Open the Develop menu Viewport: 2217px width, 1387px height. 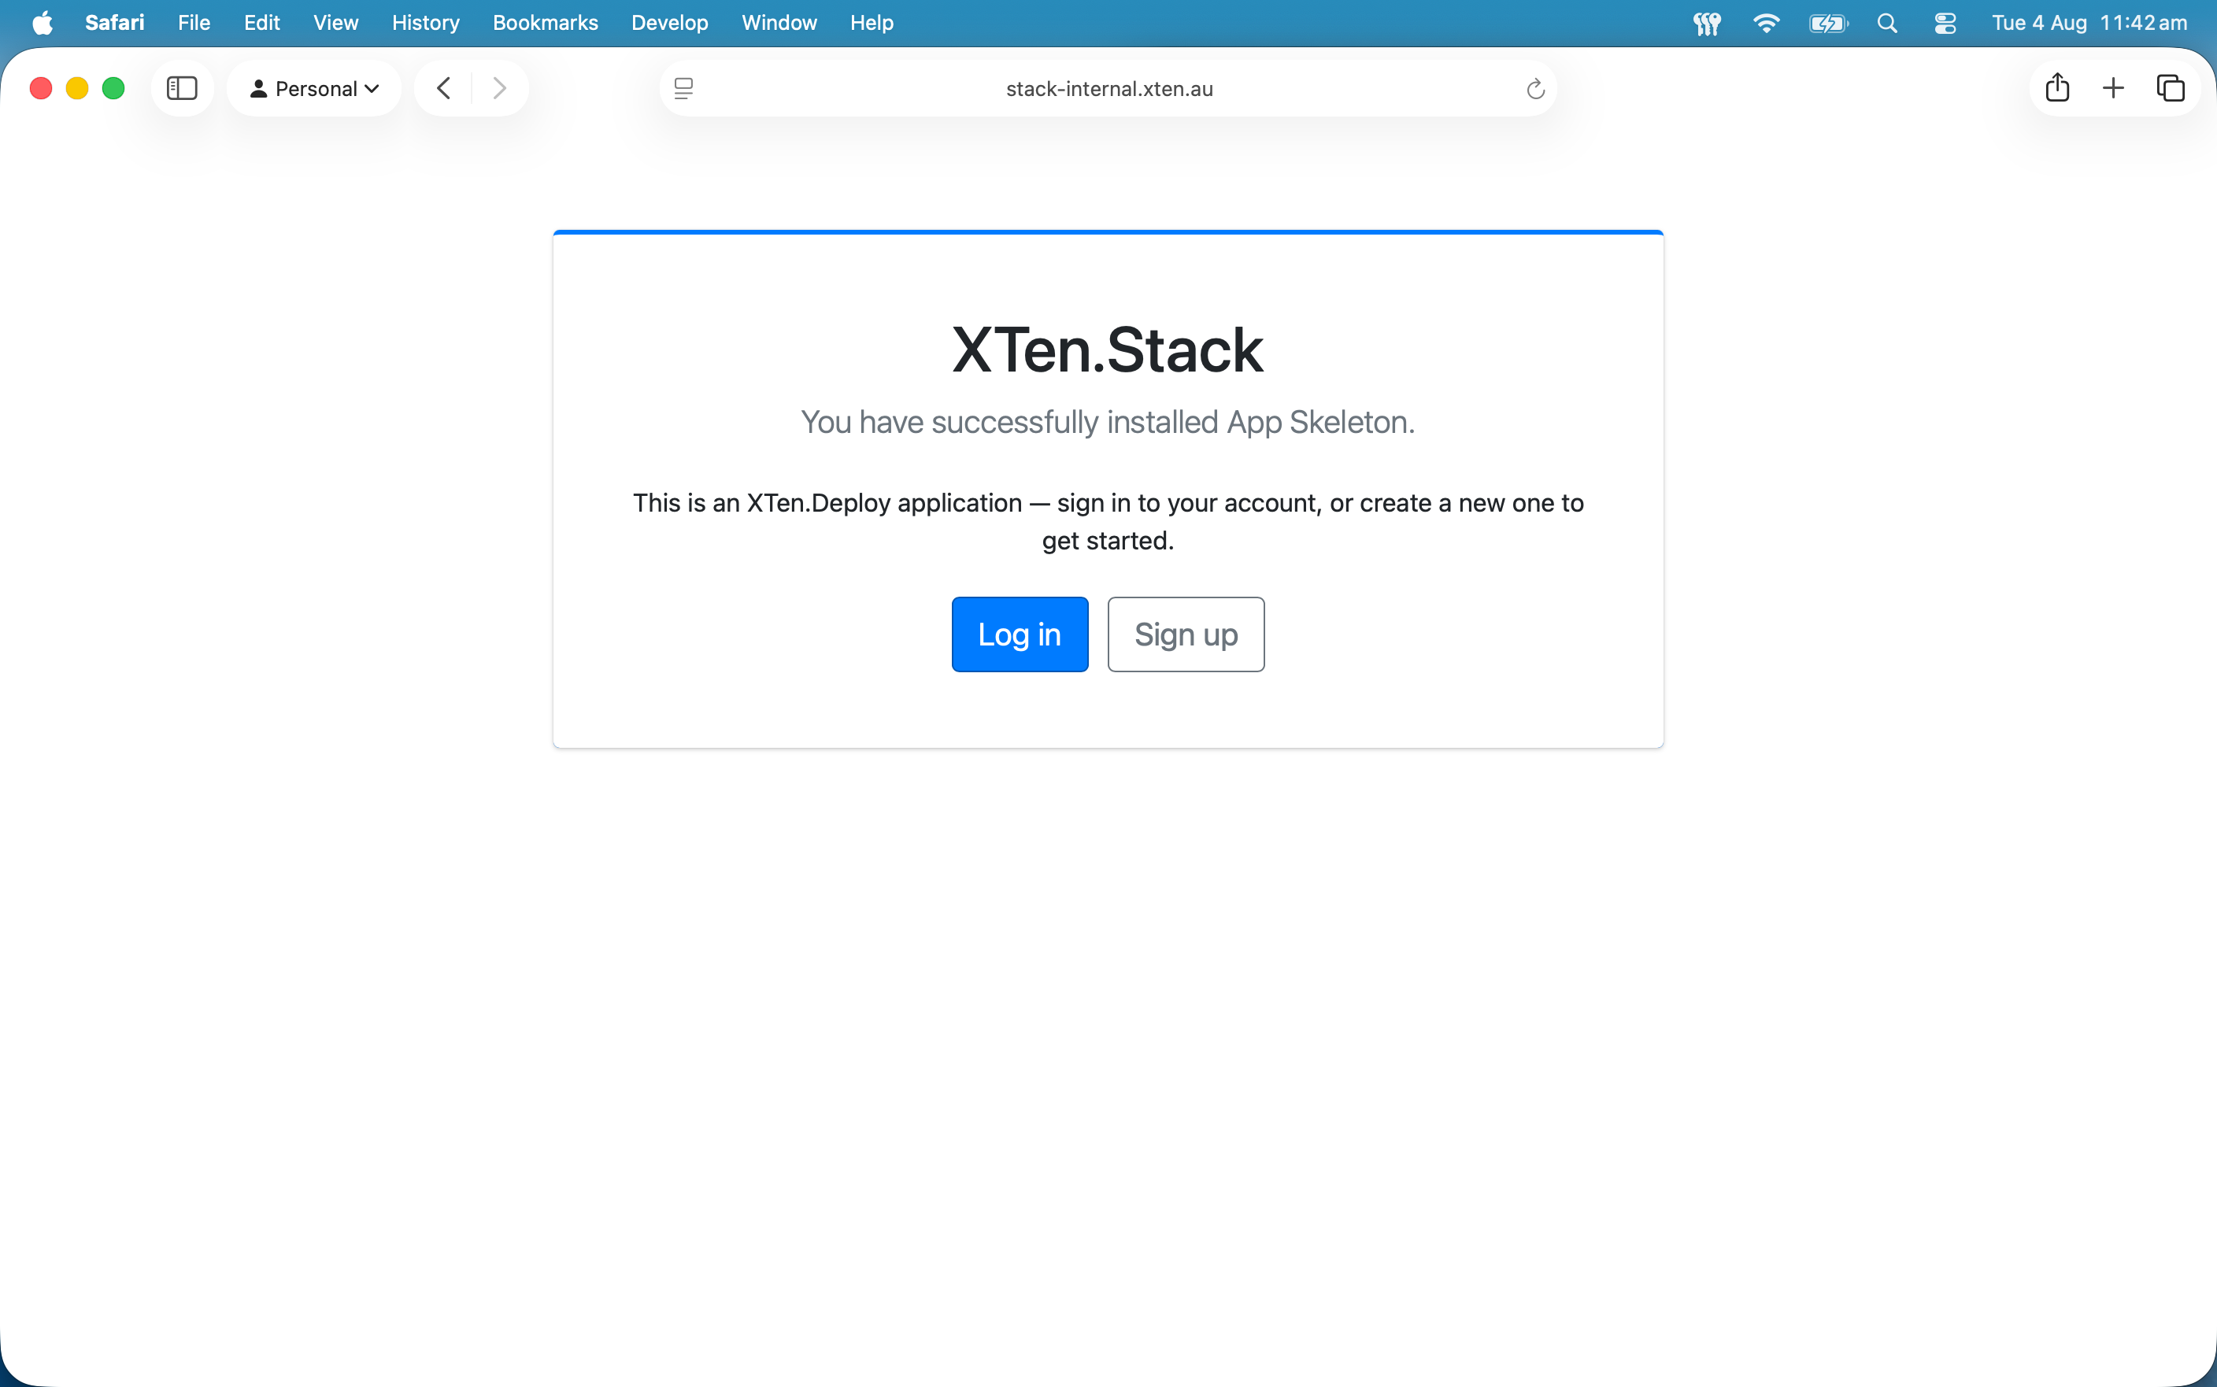(670, 23)
